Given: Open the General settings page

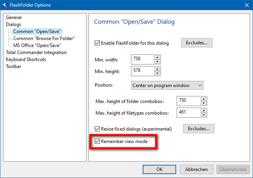Looking at the screenshot, I should pos(14,17).
